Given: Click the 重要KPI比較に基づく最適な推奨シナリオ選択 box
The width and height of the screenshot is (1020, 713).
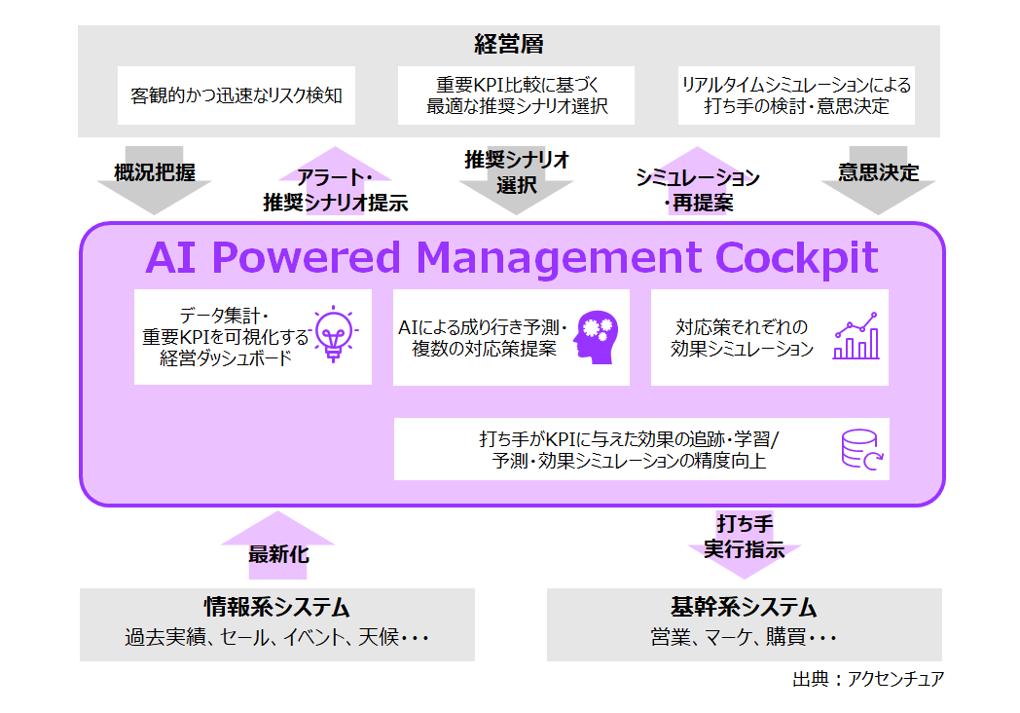Looking at the screenshot, I should tap(515, 94).
